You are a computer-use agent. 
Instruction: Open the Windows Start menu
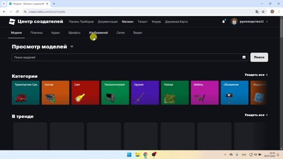pos(129,155)
